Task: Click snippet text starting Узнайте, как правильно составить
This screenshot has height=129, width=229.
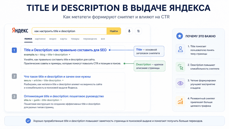Action: [x=72, y=62]
